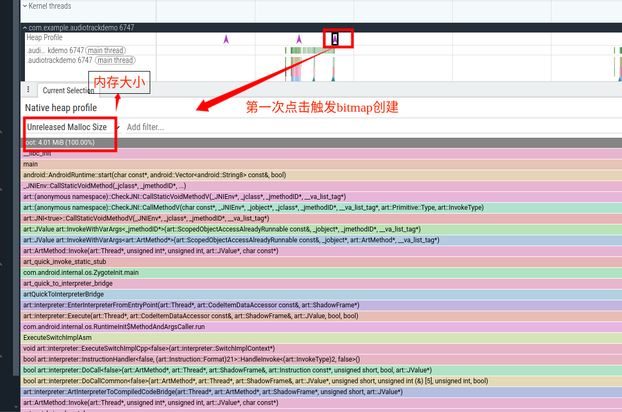This screenshot has width=622, height=412.
Task: Collapse the com.example.audiotrackdemo 6747 process group
Action: pyautogui.click(x=25, y=28)
